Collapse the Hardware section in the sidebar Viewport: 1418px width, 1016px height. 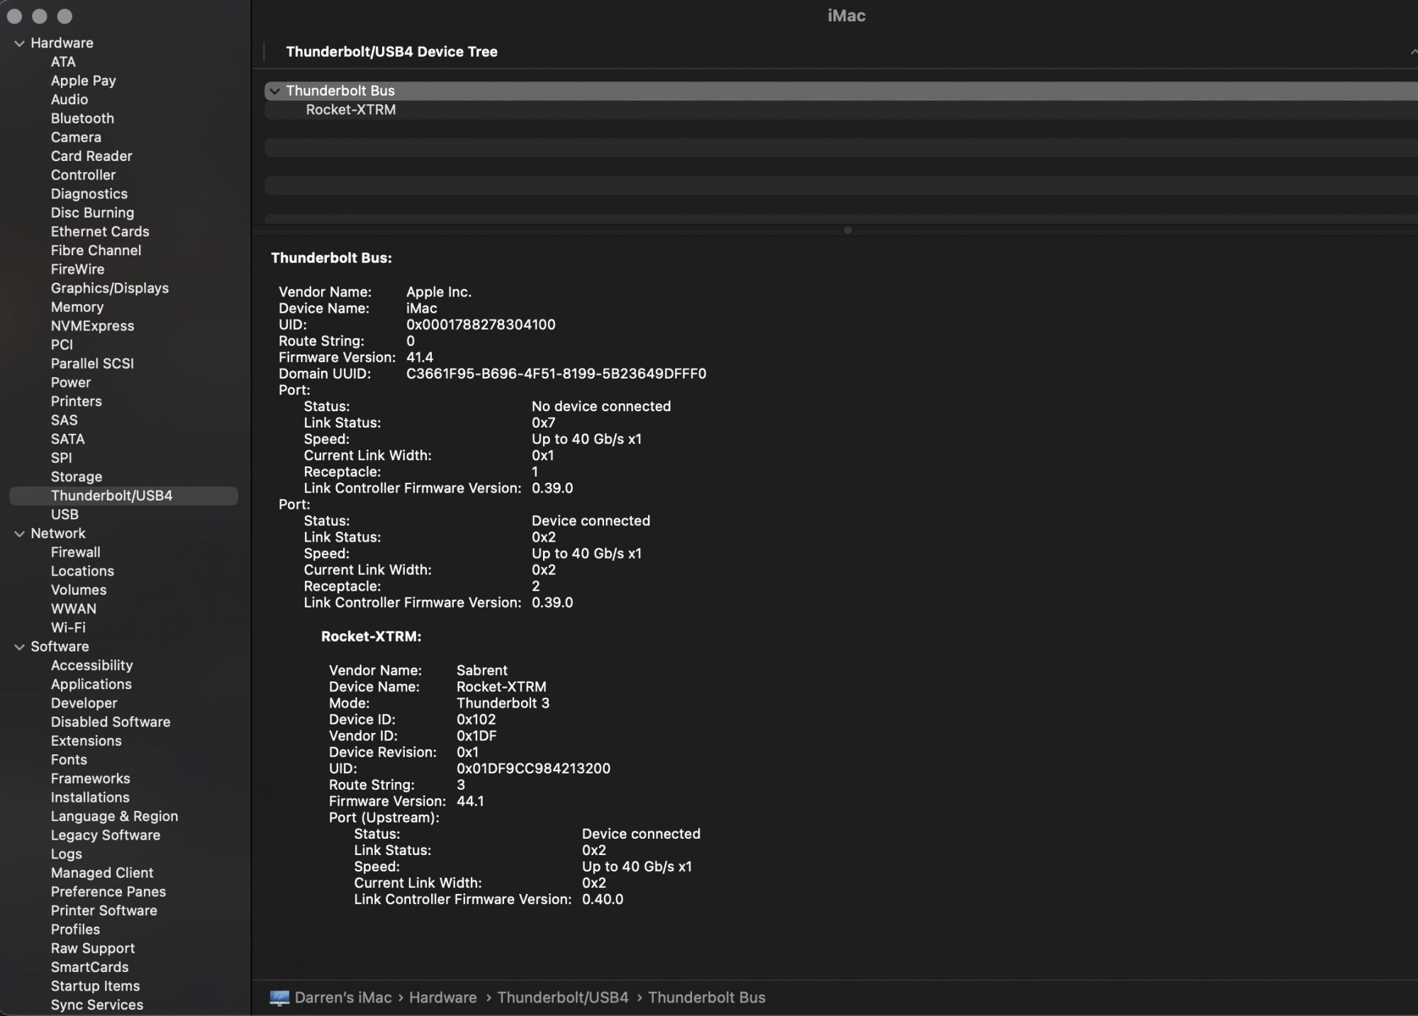pyautogui.click(x=19, y=43)
